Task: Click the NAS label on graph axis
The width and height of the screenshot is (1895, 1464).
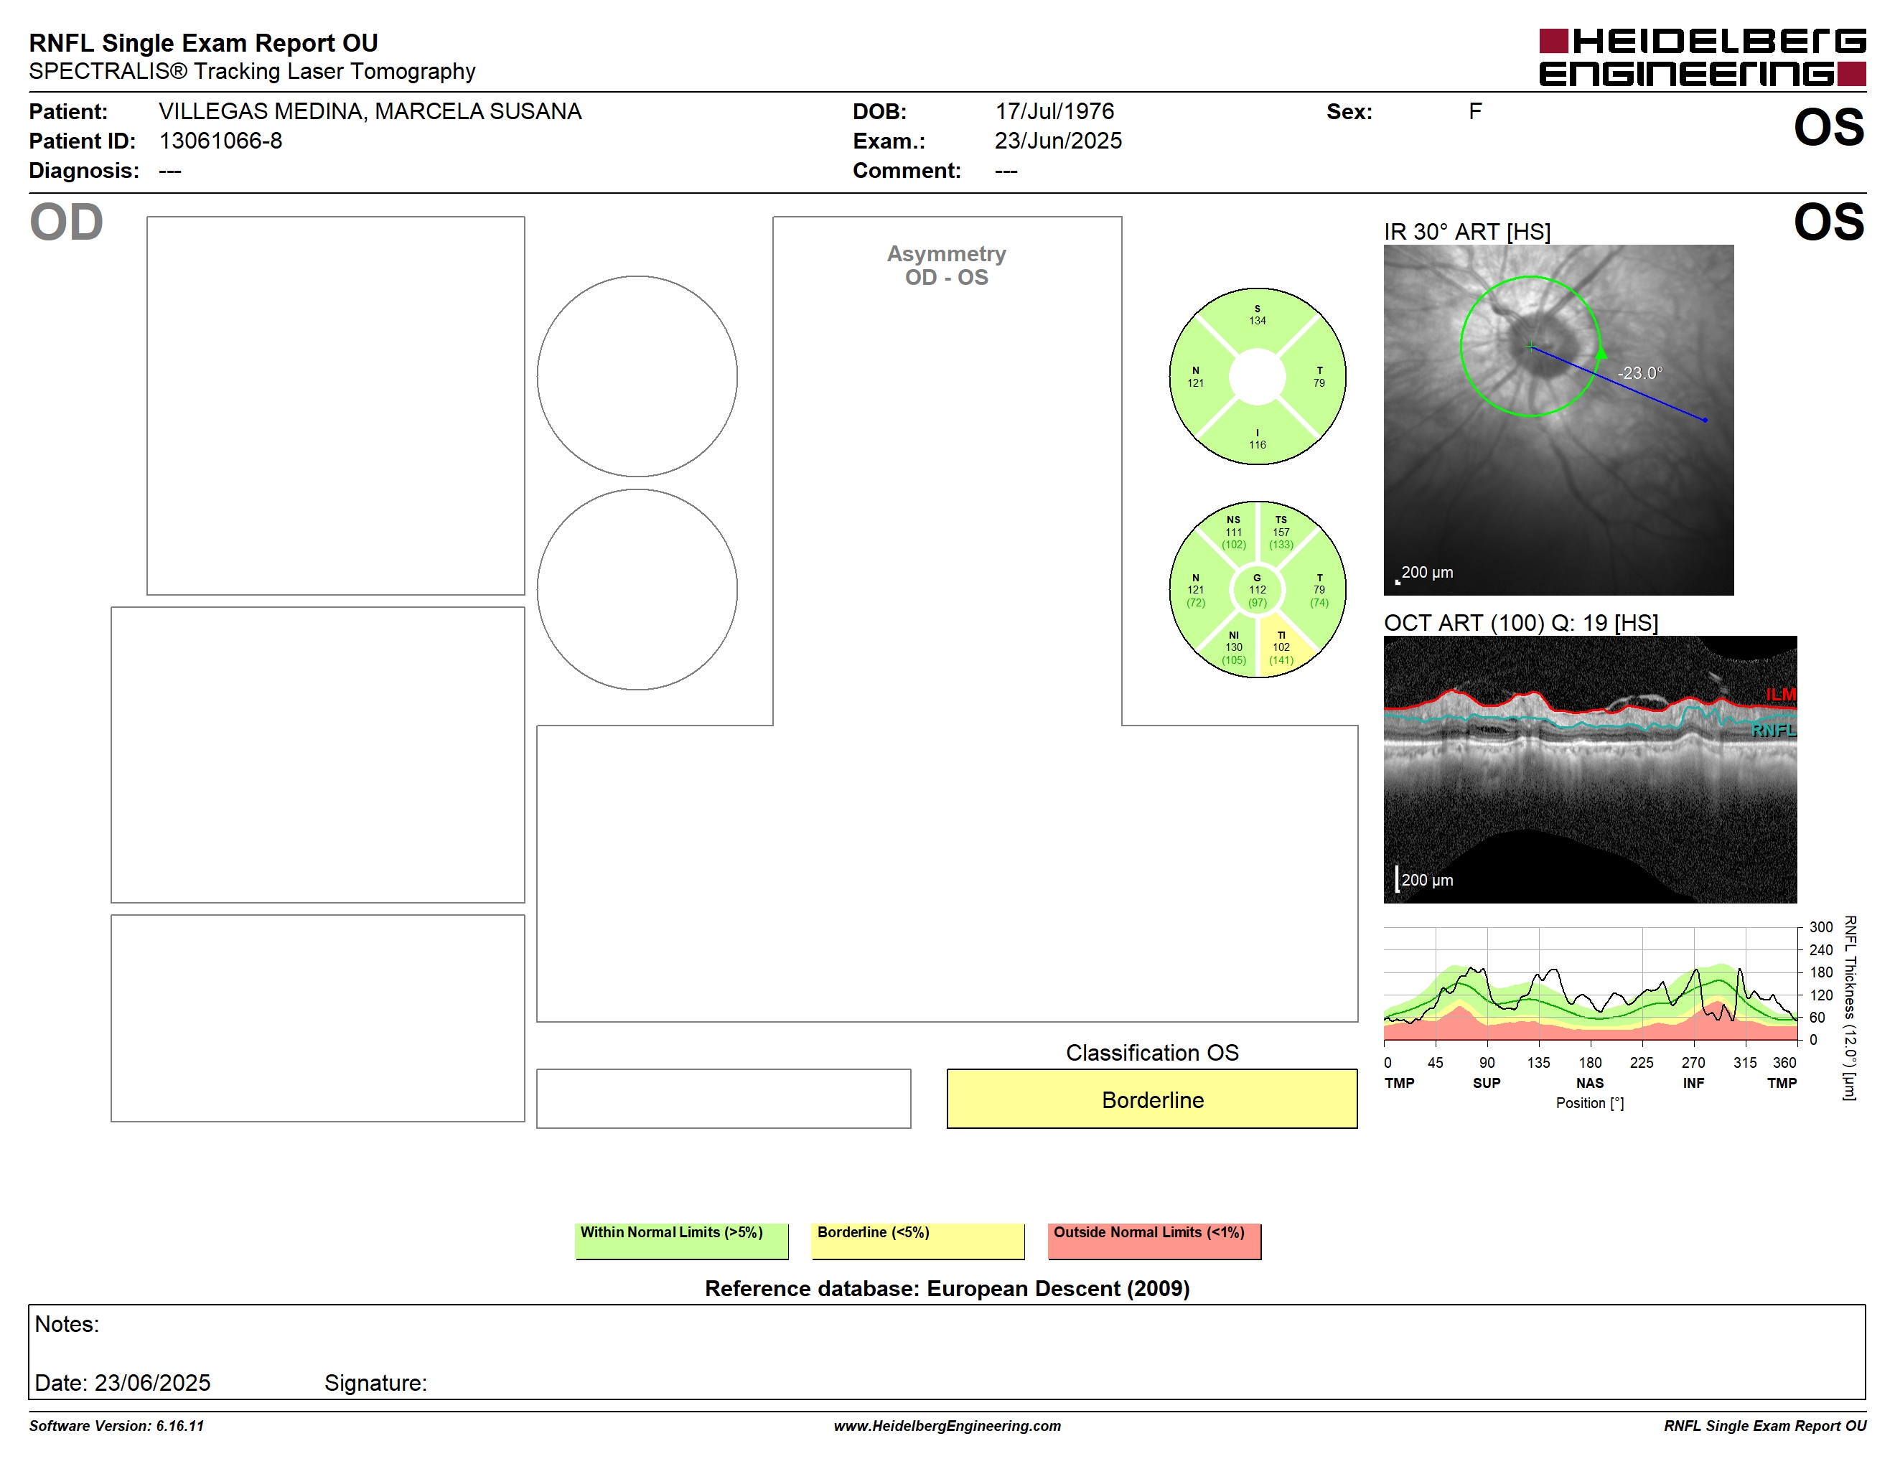Action: pos(1590,1083)
